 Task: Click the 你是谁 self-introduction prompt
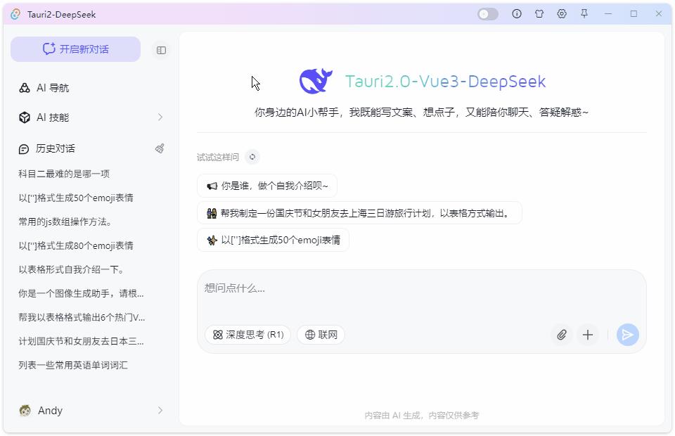pyautogui.click(x=266, y=185)
